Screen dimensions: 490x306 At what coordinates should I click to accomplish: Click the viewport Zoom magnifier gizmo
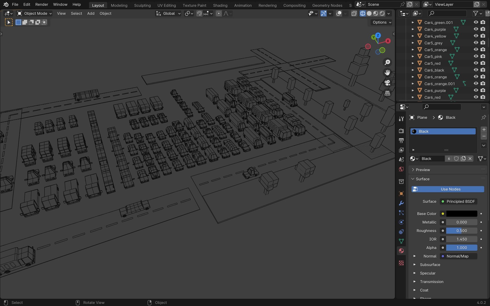tap(387, 62)
